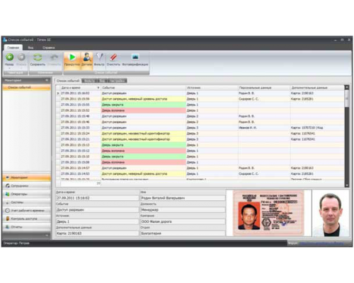Select yellow unknown identifier row at 15:15:24
Image resolution: width=354 pixels, height=283 pixels.
point(200,134)
